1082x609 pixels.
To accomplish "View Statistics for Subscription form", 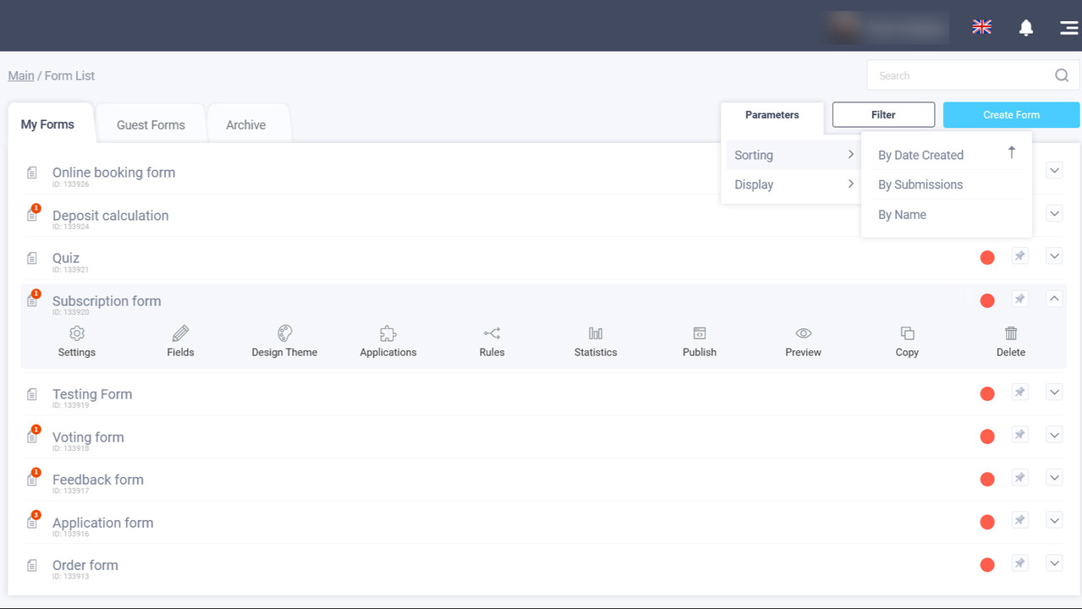I will tap(596, 333).
